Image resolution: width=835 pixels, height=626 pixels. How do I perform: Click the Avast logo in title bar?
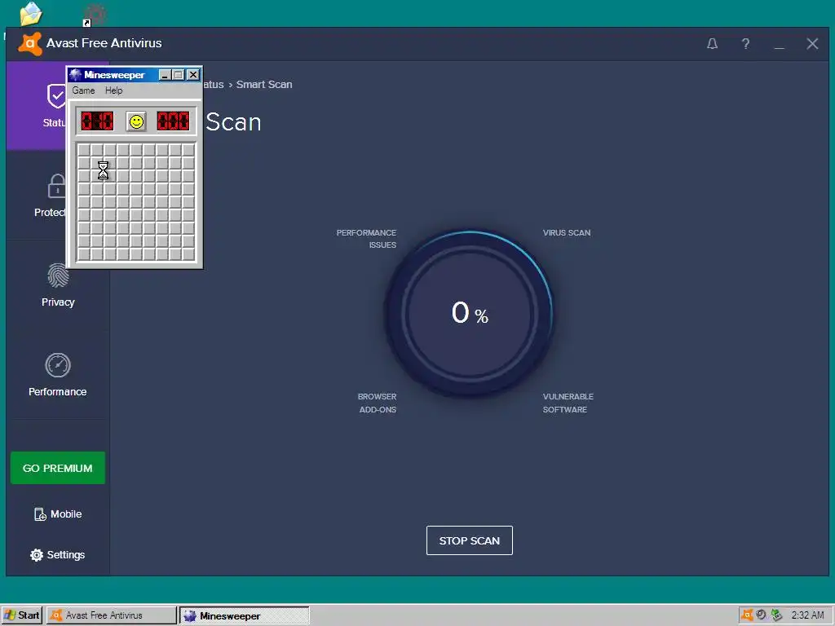(30, 44)
